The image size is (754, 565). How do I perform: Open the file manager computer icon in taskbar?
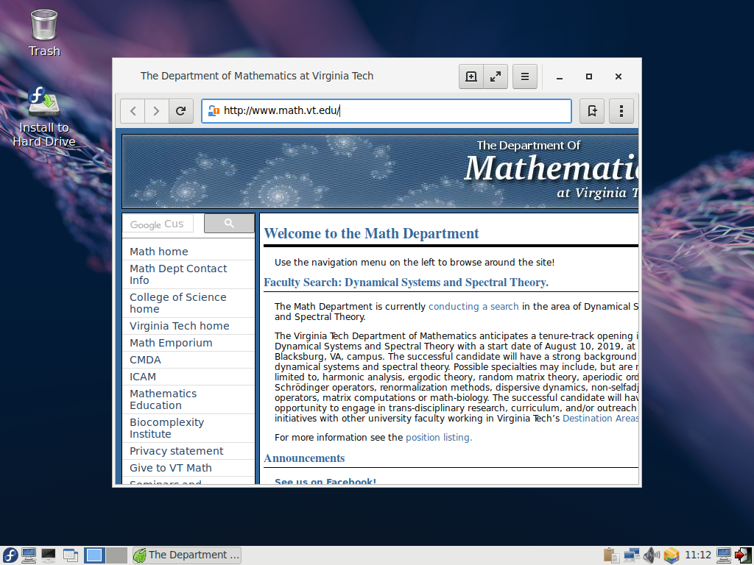(29, 555)
